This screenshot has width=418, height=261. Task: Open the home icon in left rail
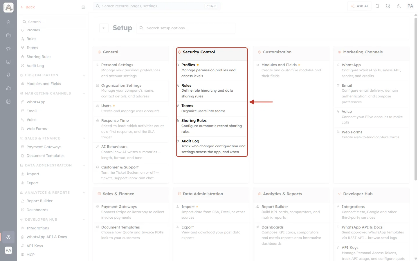(x=8, y=22)
